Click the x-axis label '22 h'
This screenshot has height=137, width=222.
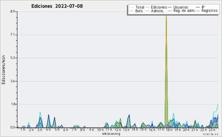203,130
